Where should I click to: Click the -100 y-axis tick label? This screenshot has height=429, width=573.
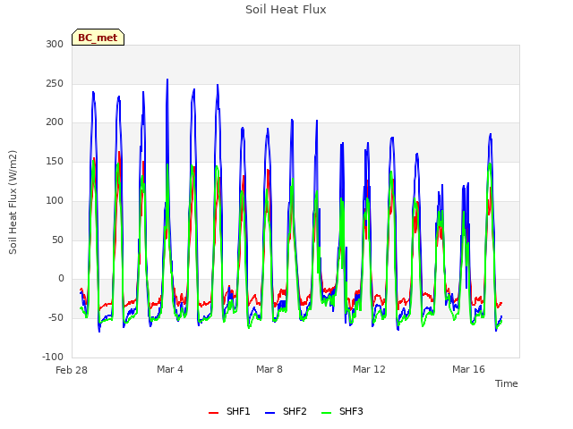53,357
